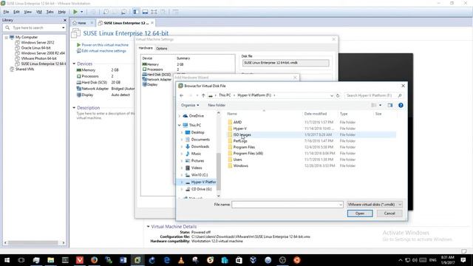Image resolution: width=473 pixels, height=266 pixels.
Task: Collapse the My Computer tree node
Action: pos(6,38)
